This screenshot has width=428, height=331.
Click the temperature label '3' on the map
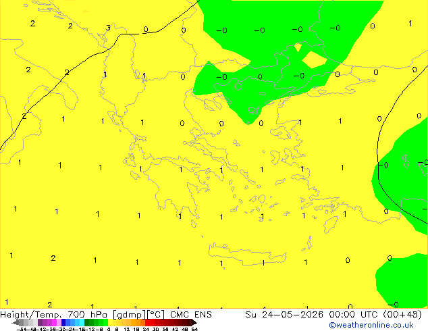tap(108, 28)
